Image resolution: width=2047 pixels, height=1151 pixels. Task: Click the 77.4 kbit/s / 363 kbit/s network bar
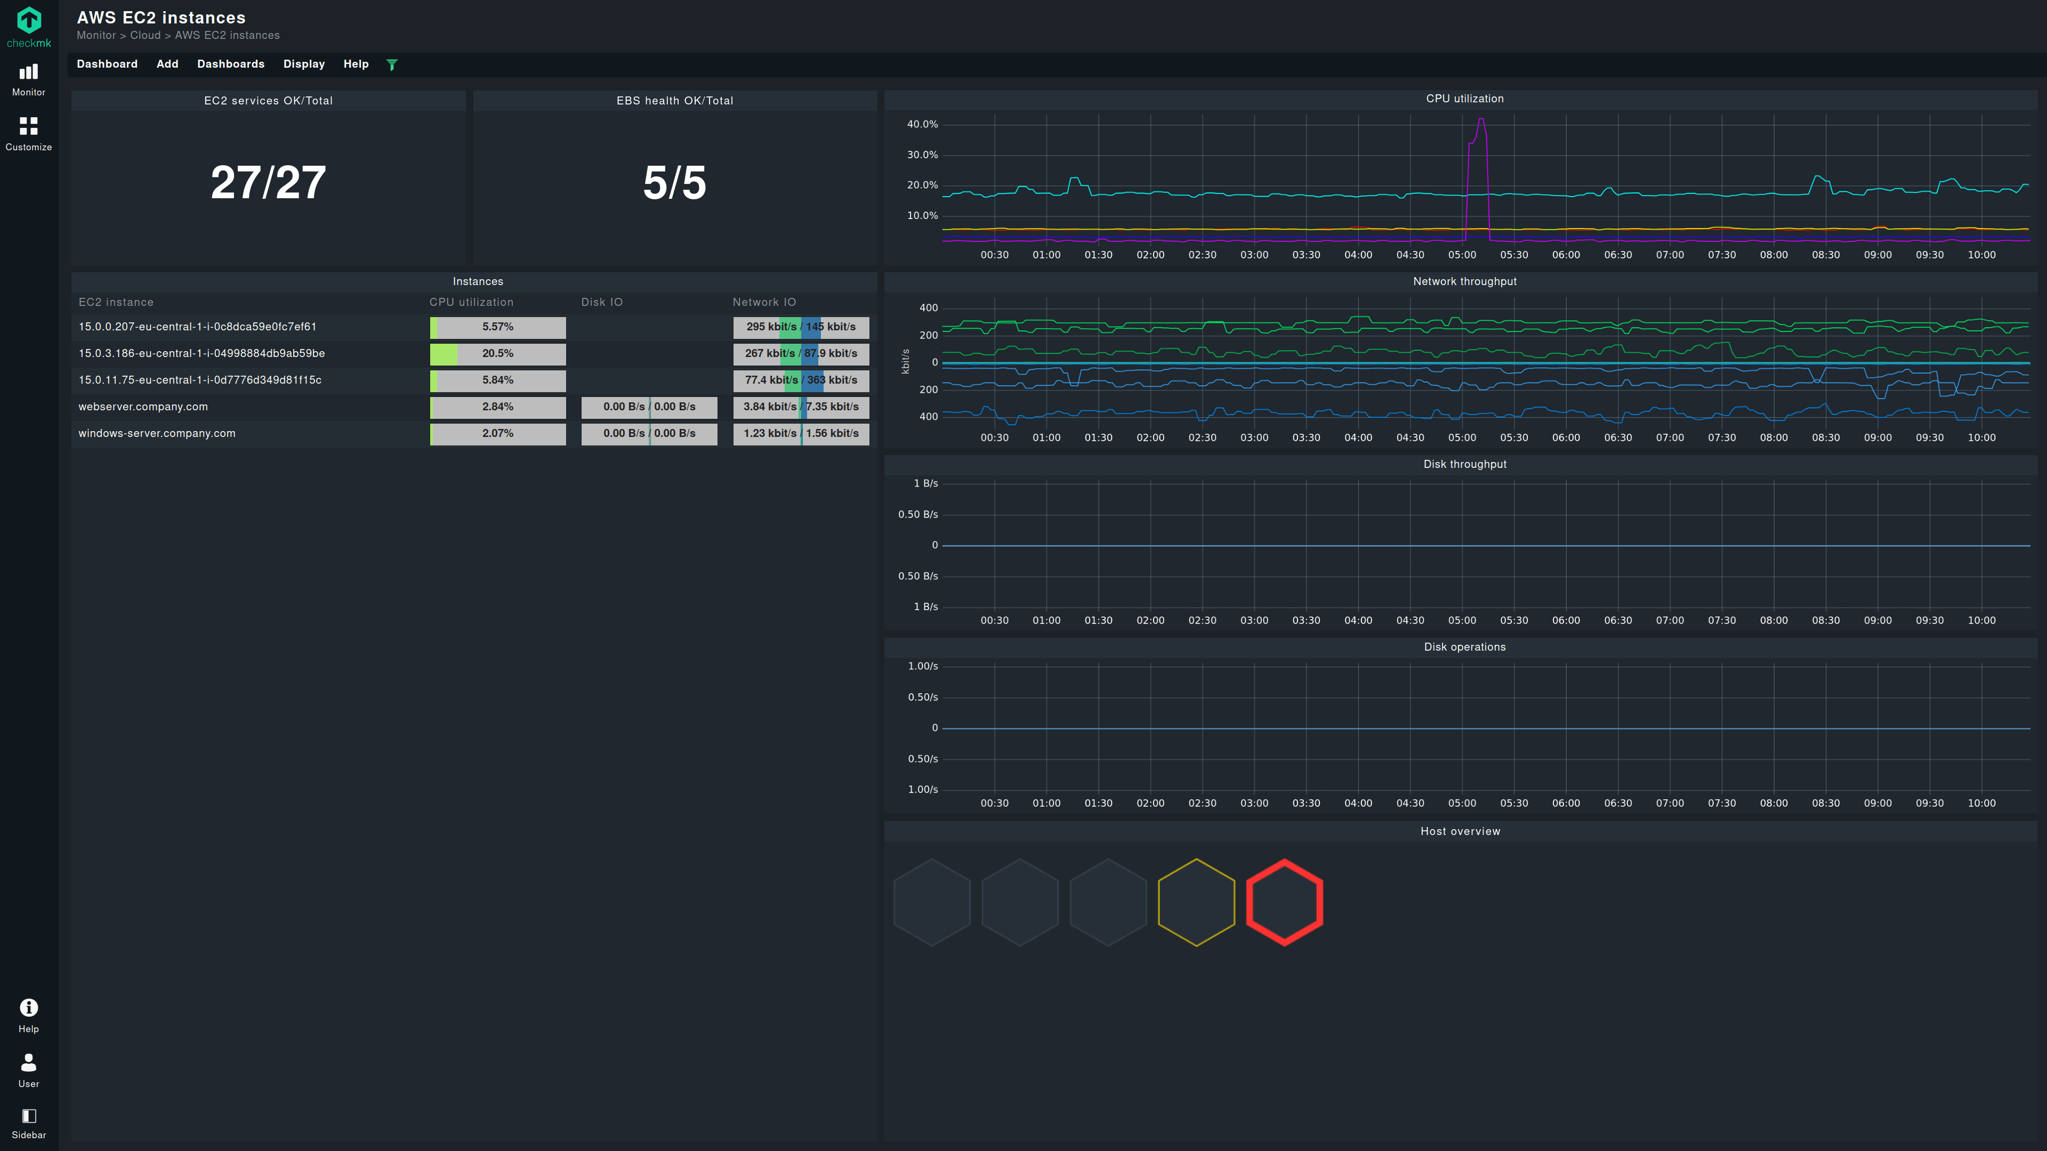pos(801,380)
